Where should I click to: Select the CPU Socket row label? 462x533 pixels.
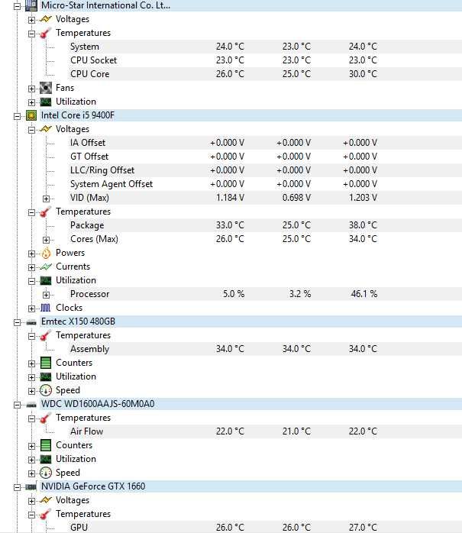click(93, 60)
